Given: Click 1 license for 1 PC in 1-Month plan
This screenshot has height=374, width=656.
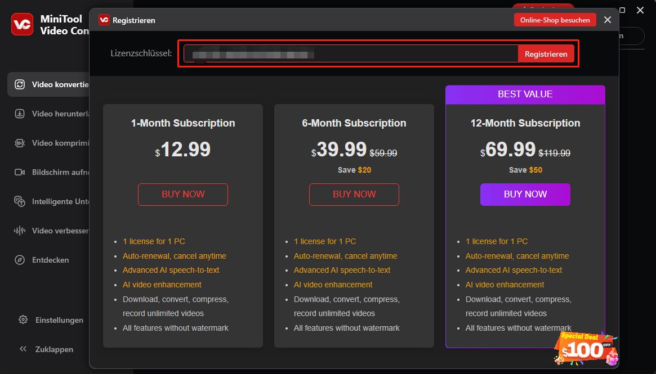Looking at the screenshot, I should [x=154, y=241].
